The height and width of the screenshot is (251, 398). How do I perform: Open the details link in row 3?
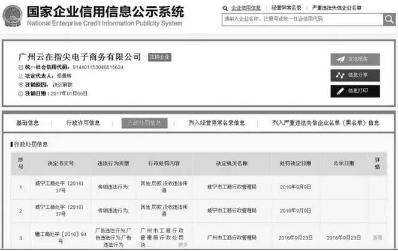tap(378, 238)
